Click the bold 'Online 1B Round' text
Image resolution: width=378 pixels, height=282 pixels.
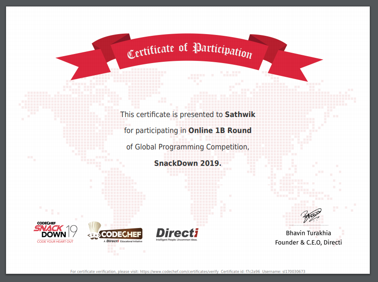pyautogui.click(x=220, y=130)
